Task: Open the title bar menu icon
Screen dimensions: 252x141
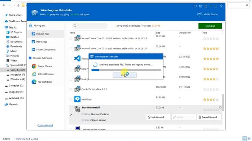Action: click(206, 6)
